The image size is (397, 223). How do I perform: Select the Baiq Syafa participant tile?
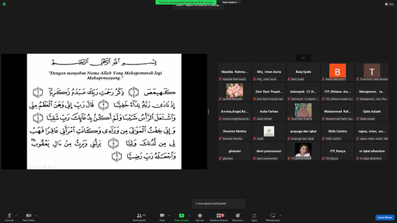303,72
